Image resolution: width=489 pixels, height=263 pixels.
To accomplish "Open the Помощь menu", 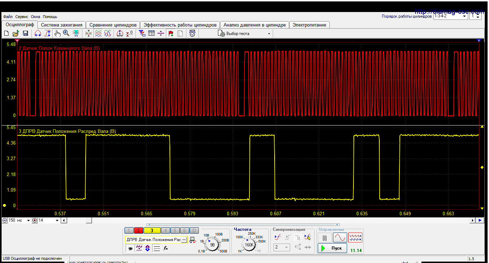I will click(x=50, y=17).
